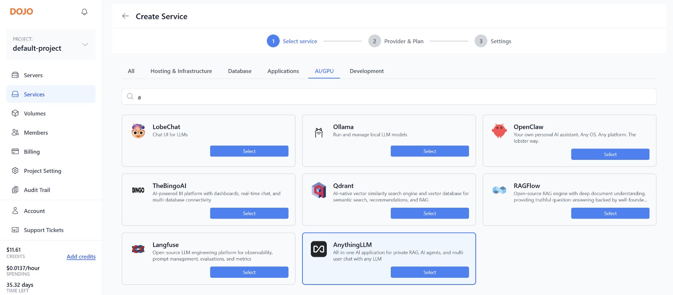The height and width of the screenshot is (295, 673).
Task: Switch to the Database tab
Action: [x=240, y=71]
